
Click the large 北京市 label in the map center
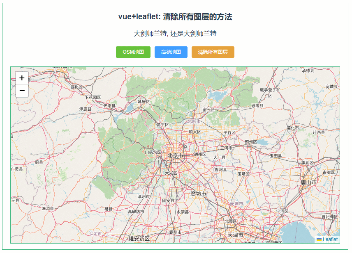click(175, 155)
